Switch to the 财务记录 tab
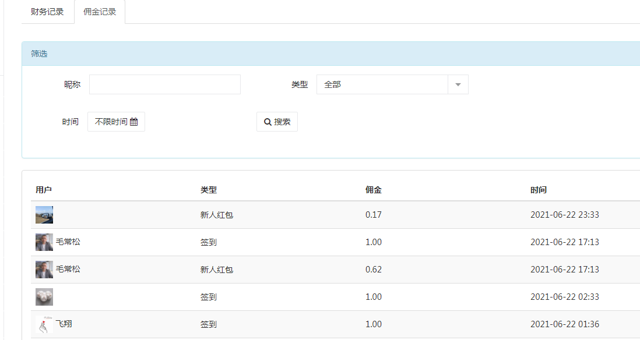Image resolution: width=640 pixels, height=340 pixels. pyautogui.click(x=47, y=12)
